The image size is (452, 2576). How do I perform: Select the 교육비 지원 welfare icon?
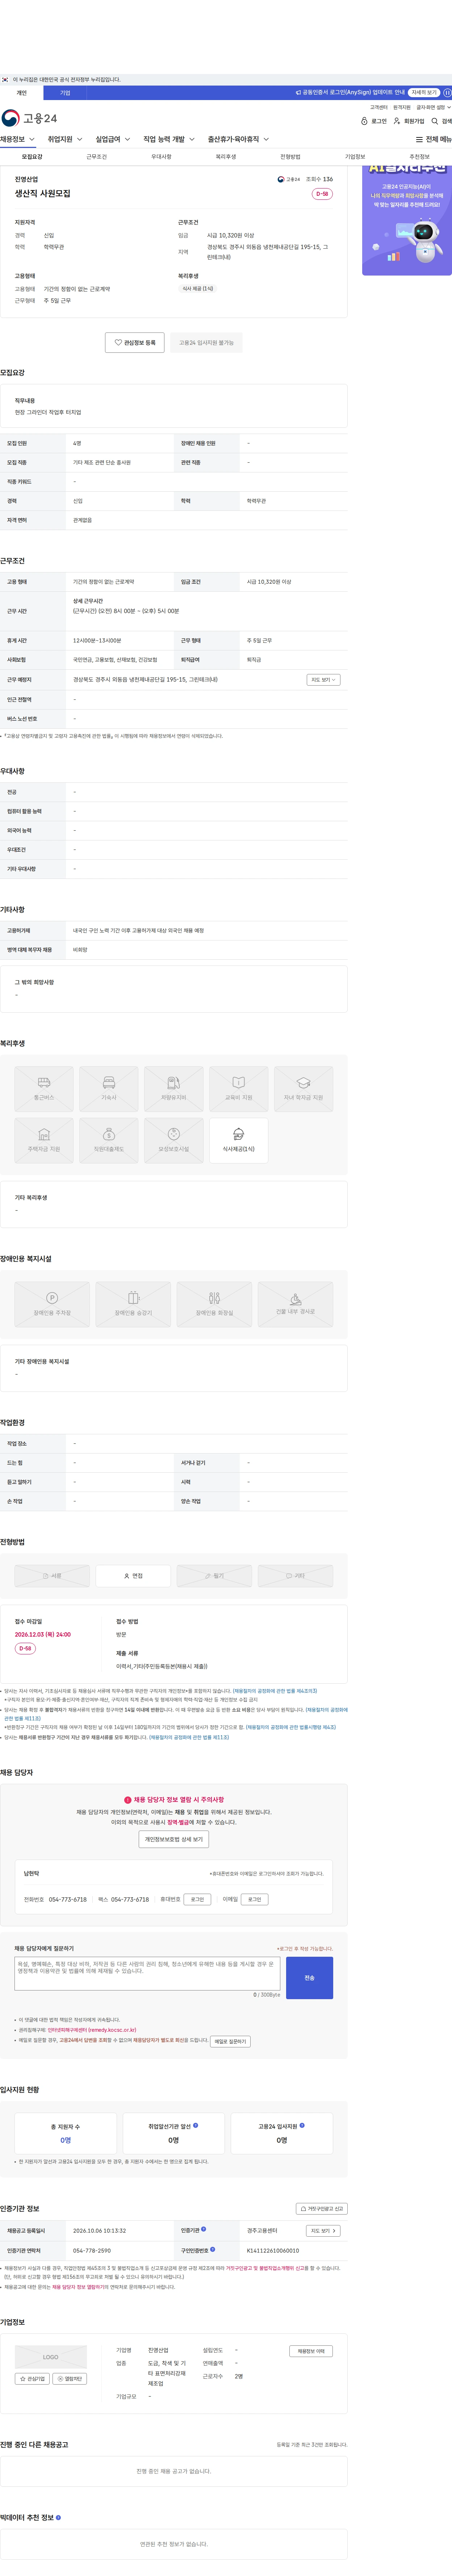[239, 1089]
